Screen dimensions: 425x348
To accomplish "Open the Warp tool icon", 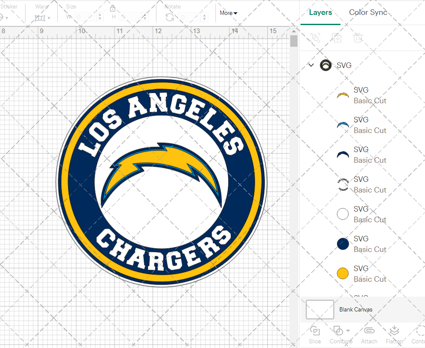I will click(40, 18).
